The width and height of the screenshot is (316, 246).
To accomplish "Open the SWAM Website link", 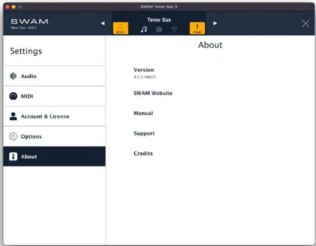I will 153,93.
